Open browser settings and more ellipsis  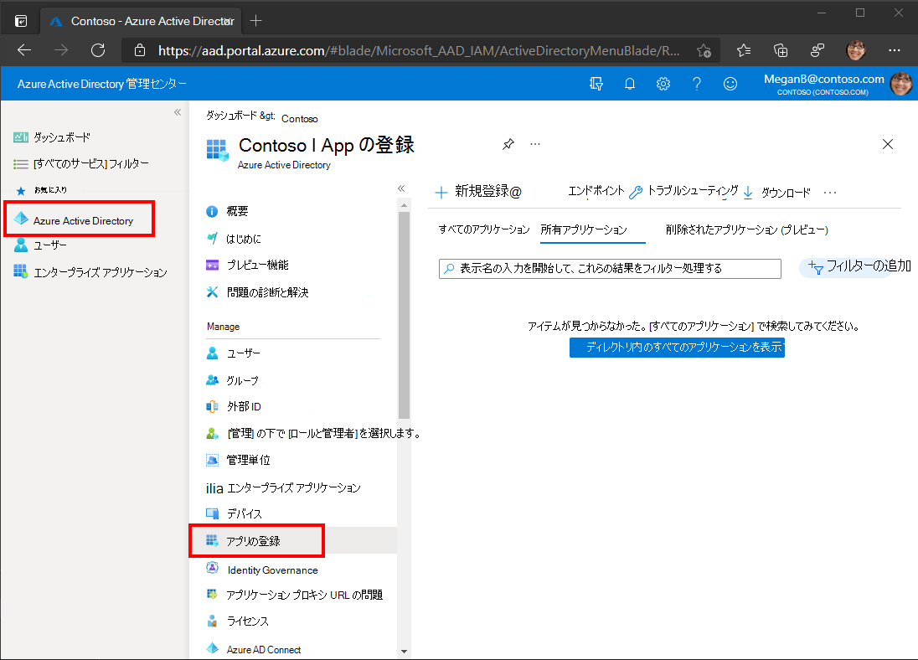pos(894,51)
